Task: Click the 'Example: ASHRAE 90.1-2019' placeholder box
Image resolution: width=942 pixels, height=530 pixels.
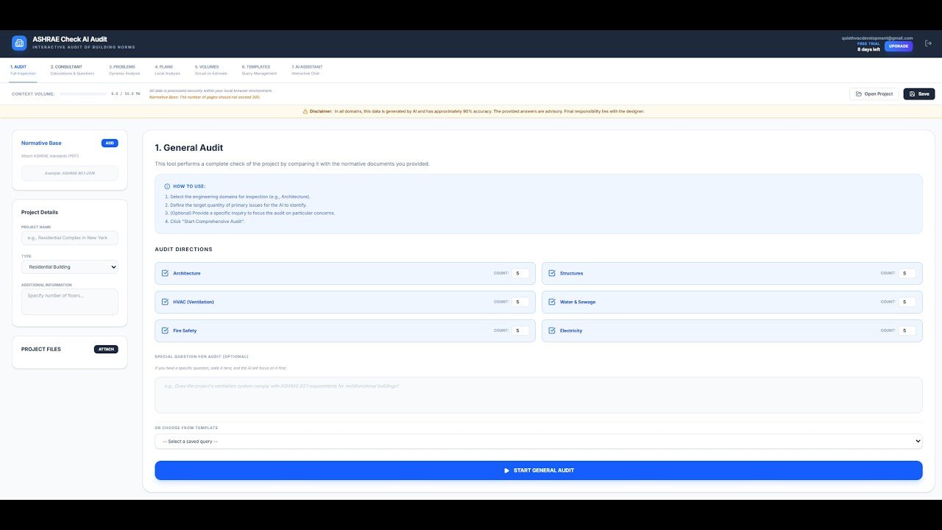Action: tap(70, 173)
